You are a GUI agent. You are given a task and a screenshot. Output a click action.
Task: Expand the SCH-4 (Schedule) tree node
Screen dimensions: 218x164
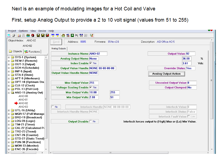point(9,68)
